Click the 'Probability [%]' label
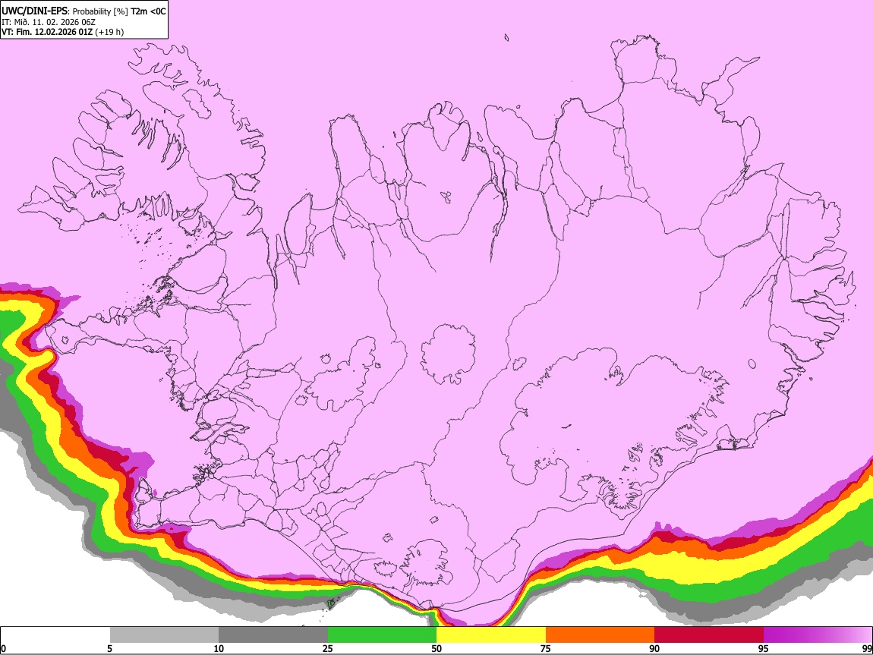Viewport: 873px width, 655px height. (x=100, y=11)
